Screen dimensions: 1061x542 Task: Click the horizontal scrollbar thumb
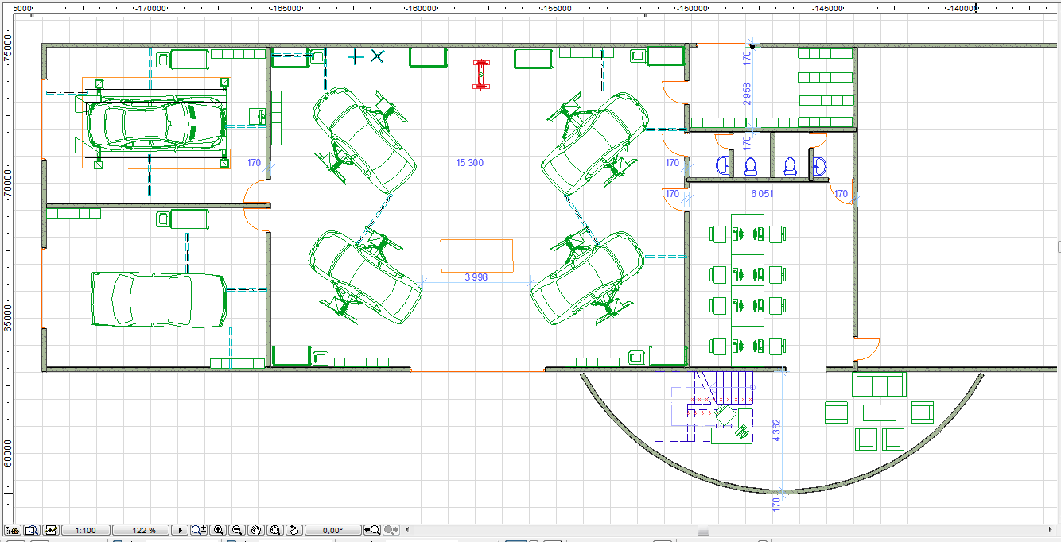(x=703, y=530)
